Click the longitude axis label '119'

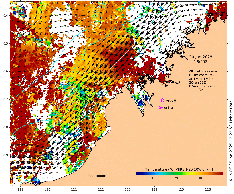click(x=20, y=189)
